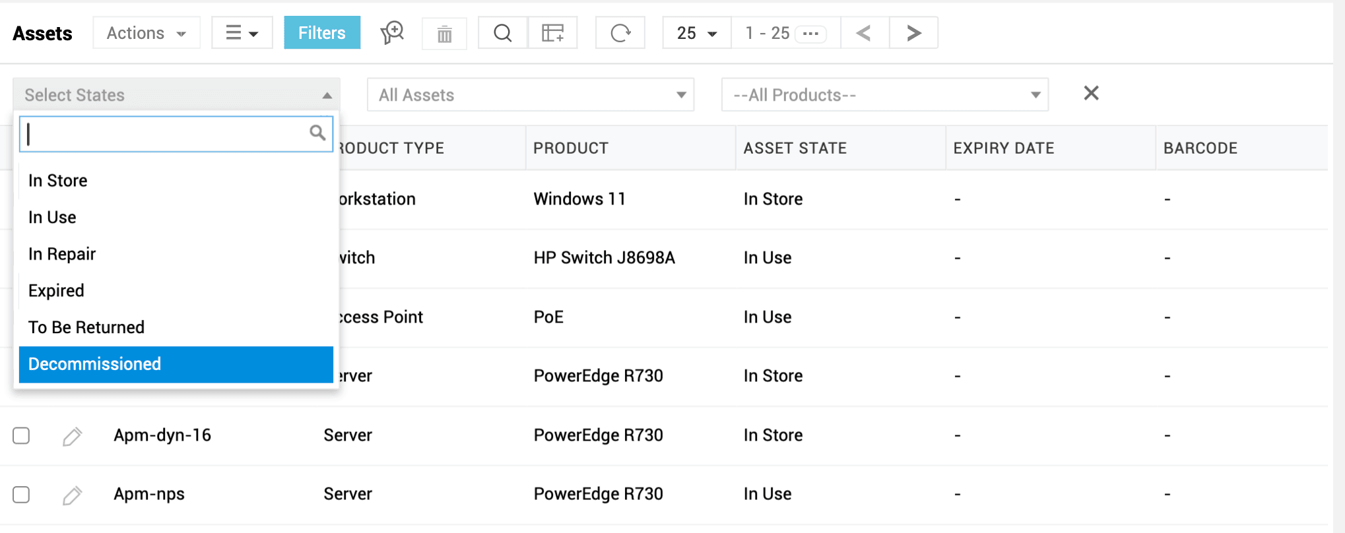
Task: Click the Filters button
Action: 322,33
